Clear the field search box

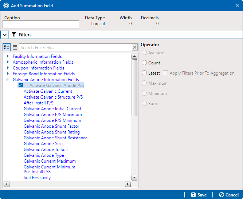135,47
